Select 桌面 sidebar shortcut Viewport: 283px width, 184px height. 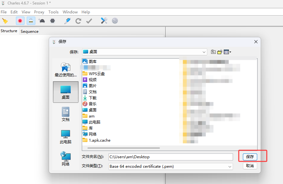coord(66,92)
